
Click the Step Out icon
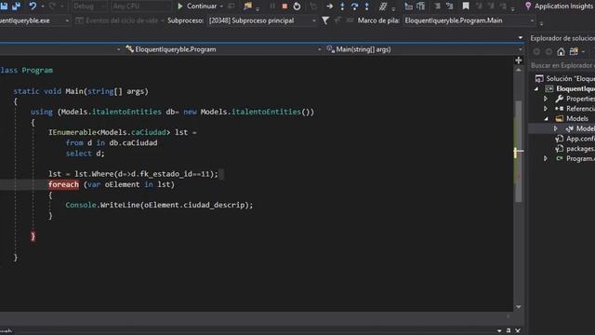366,7
